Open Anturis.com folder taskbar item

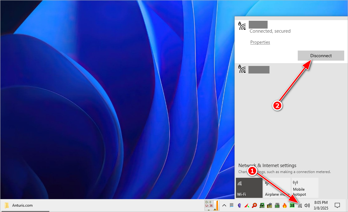[x=19, y=205]
